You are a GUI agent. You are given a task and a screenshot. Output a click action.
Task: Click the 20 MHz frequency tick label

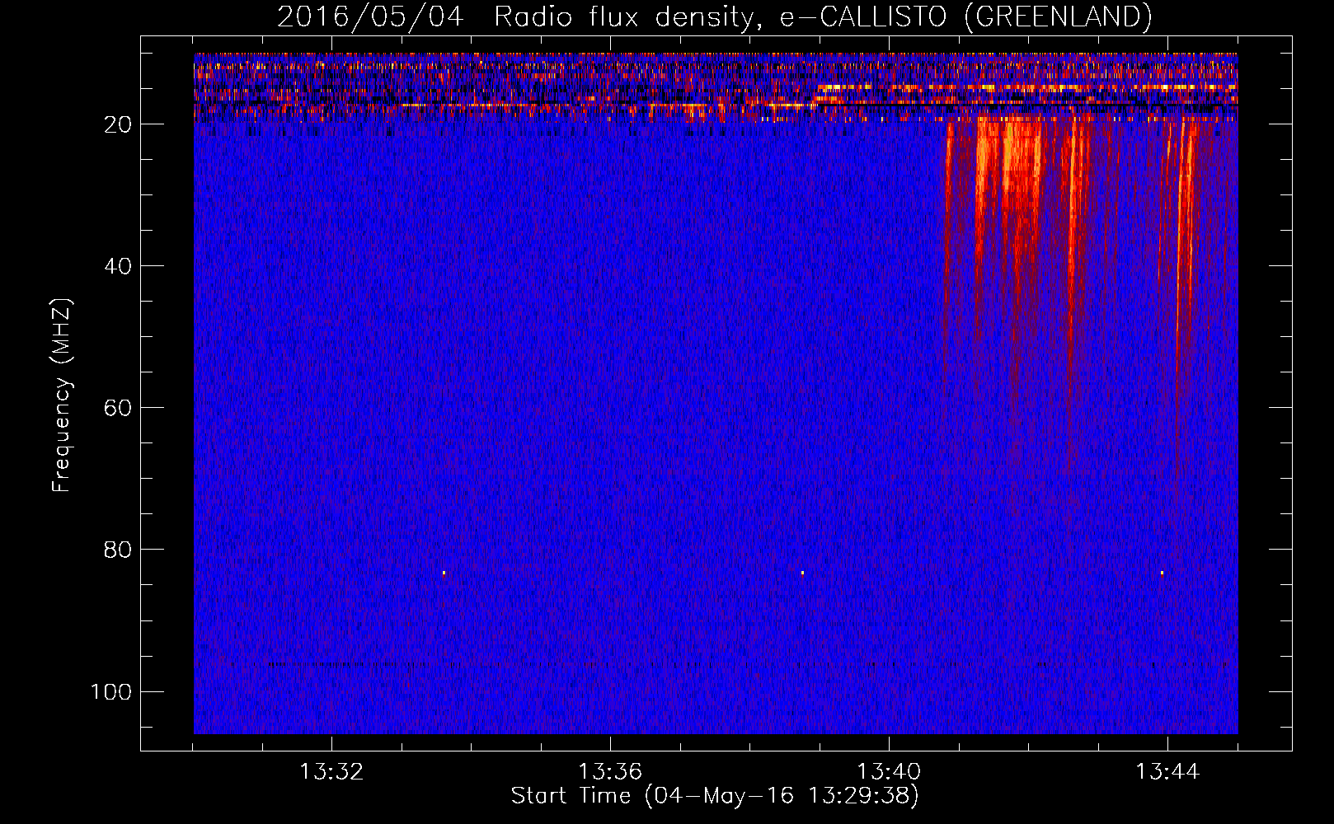(x=118, y=124)
